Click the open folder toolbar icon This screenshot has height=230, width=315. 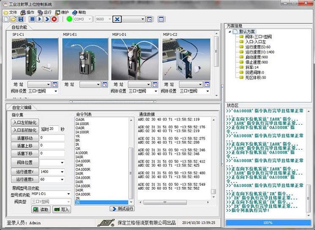click(13, 19)
